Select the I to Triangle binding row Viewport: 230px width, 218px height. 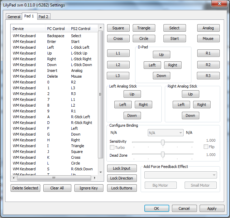54,146
